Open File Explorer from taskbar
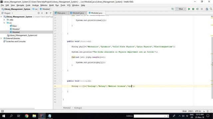 click(34, 116)
